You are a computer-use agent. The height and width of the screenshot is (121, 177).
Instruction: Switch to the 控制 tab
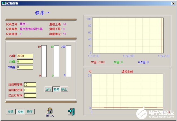20,111
